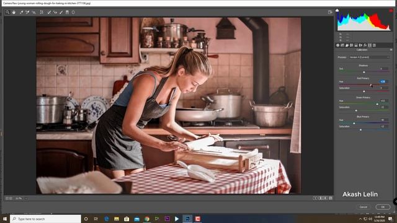Open File Explorer from the taskbar

(117, 219)
